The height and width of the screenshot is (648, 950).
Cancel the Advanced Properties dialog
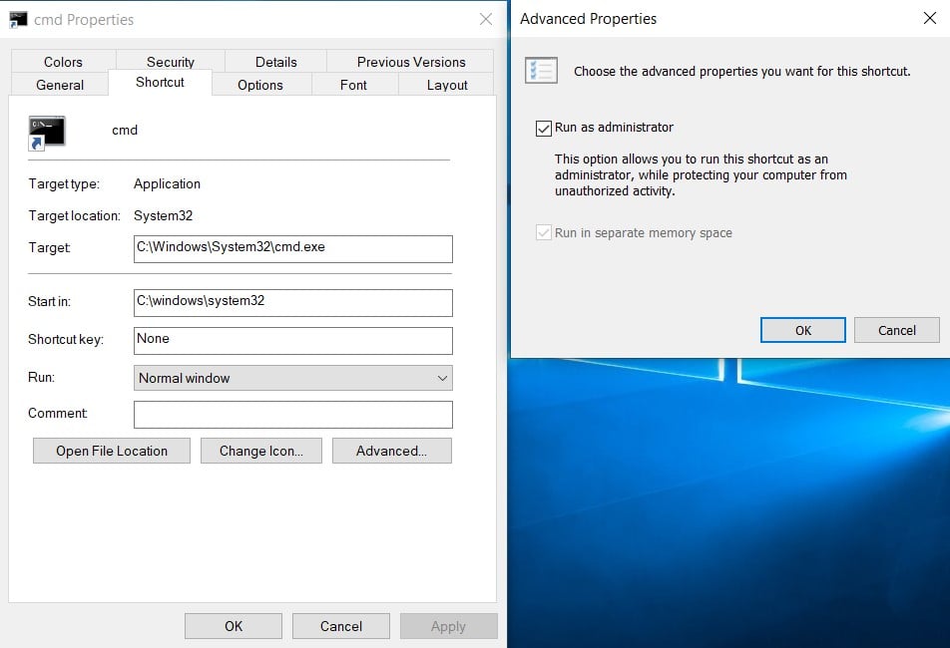pos(896,330)
